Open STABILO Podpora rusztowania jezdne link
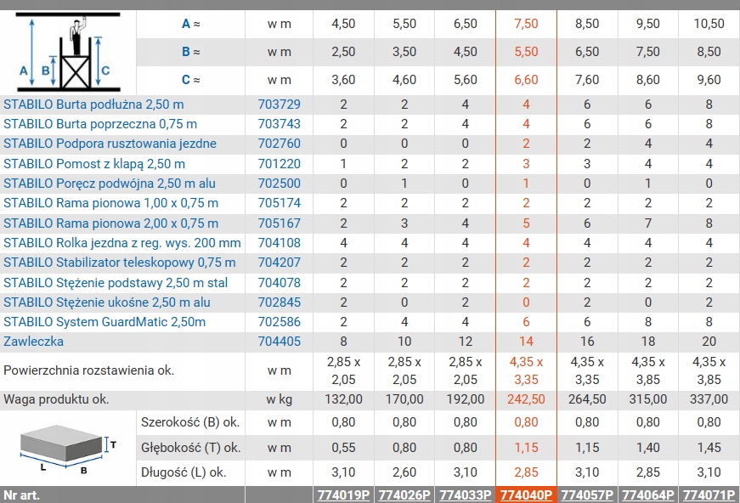Viewport: 740px width, 503px height. click(x=110, y=144)
